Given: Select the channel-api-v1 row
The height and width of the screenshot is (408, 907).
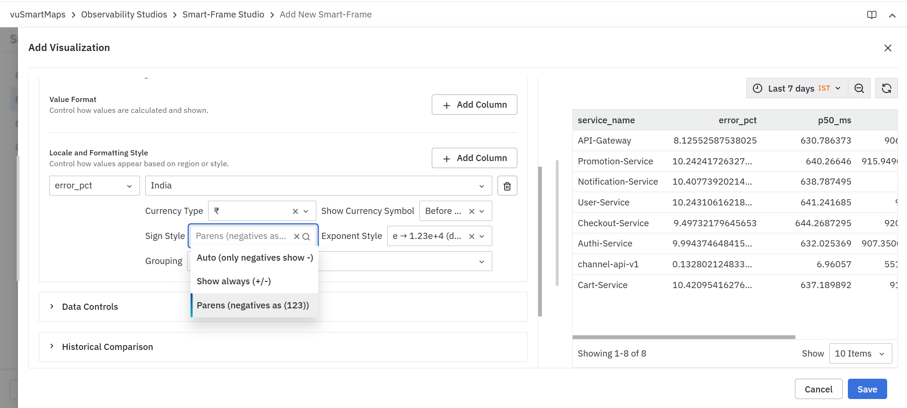Looking at the screenshot, I should (x=735, y=264).
